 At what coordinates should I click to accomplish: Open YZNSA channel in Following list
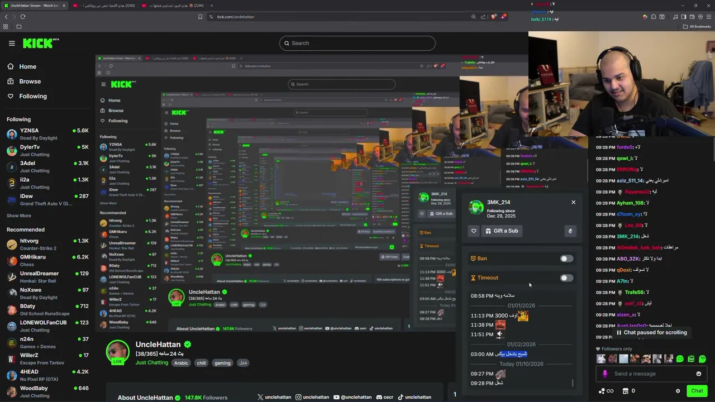coord(47,134)
